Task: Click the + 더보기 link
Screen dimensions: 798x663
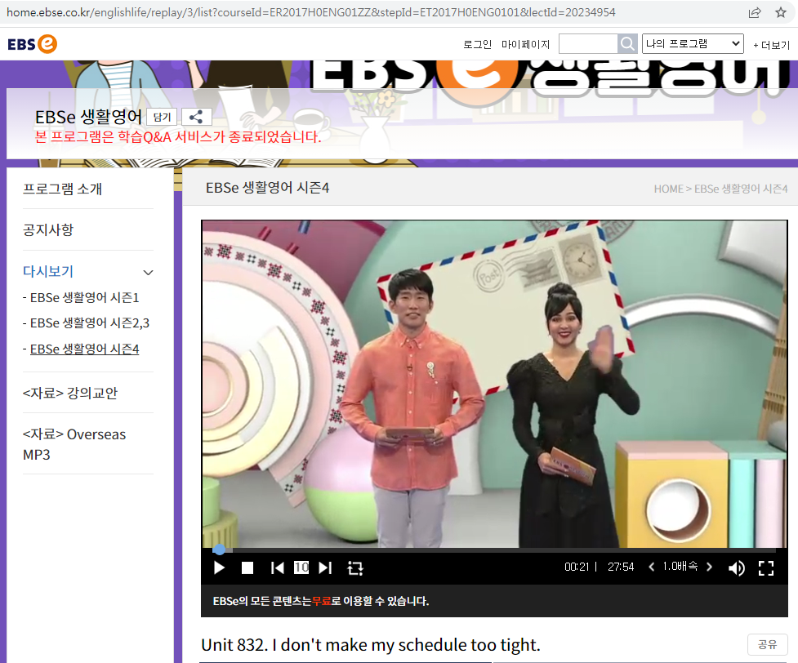Action: tap(772, 45)
